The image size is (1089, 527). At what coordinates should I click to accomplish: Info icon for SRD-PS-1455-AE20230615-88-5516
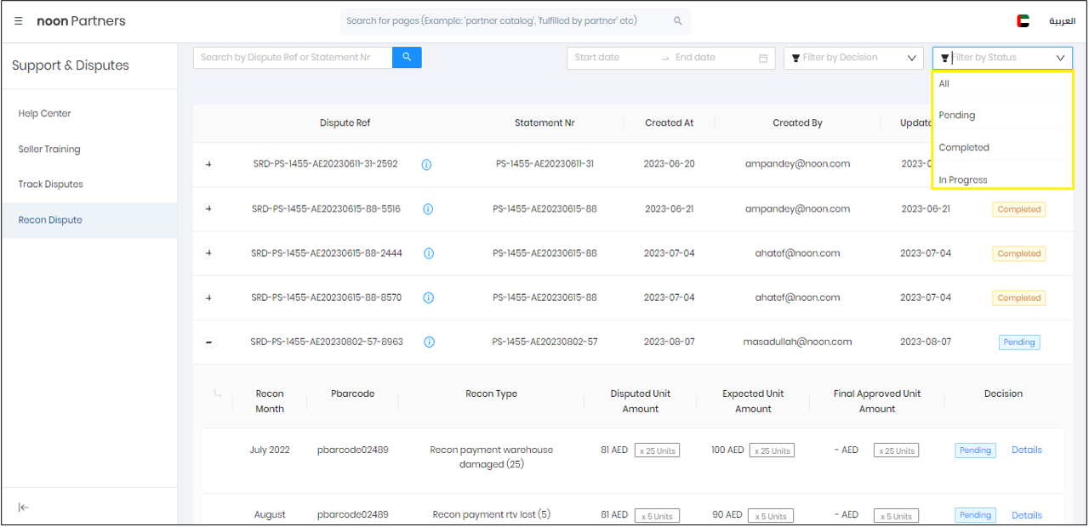(x=428, y=209)
